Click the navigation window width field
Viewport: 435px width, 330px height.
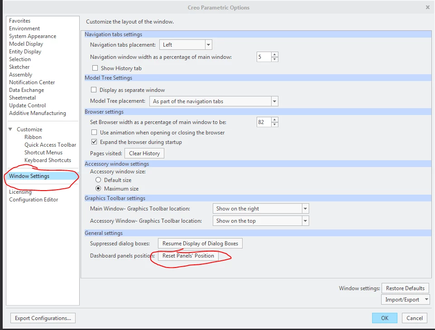(x=264, y=57)
